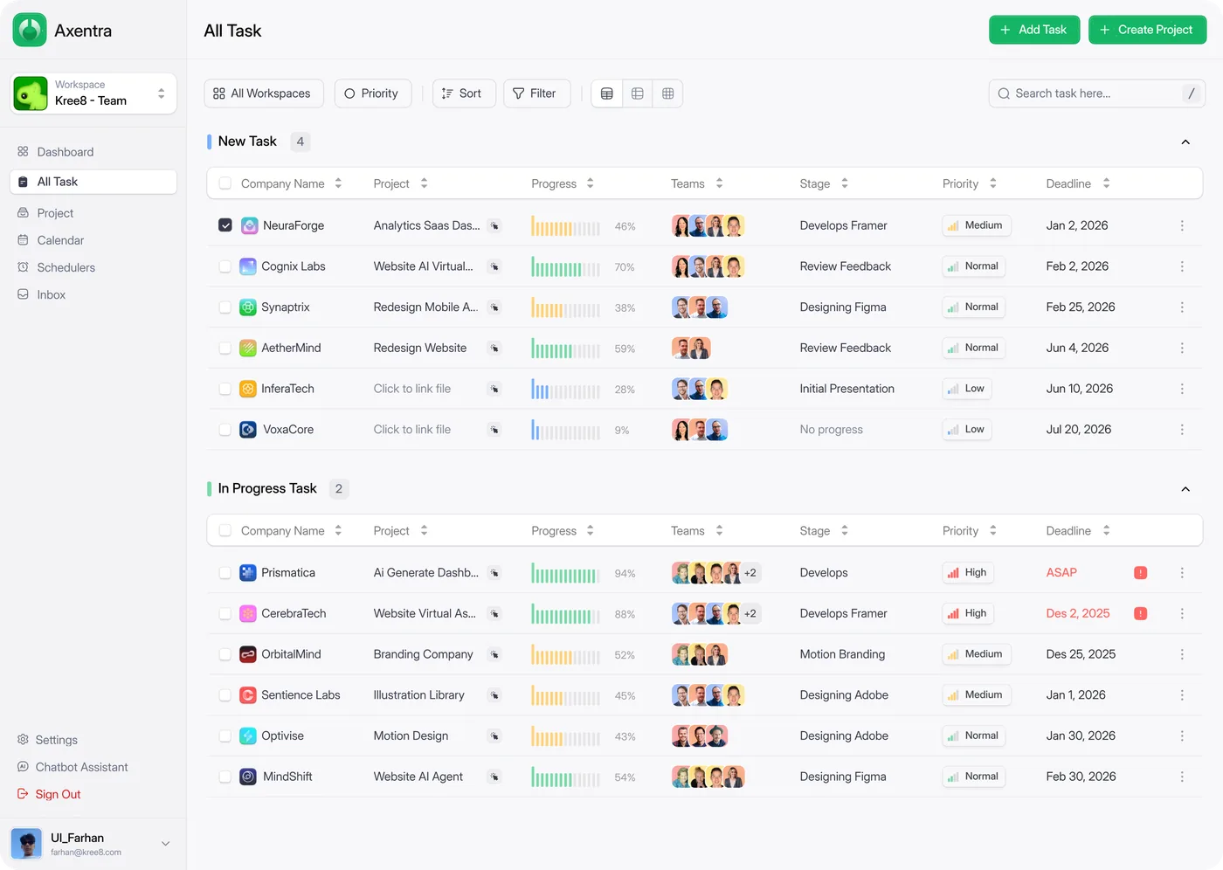This screenshot has height=870, width=1223.
Task: Click the +2 team members badge for Prismatica
Action: 750,573
